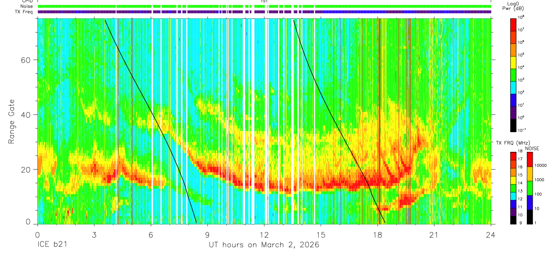Click the x-axis tick label '9'
This screenshot has height=254, width=552.
click(207, 234)
